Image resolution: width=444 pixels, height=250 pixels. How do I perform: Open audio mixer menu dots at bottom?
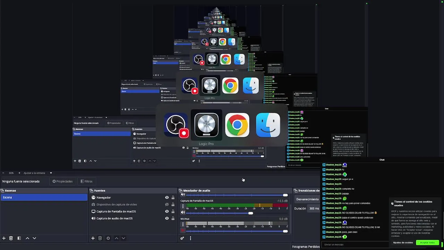[x=190, y=238]
